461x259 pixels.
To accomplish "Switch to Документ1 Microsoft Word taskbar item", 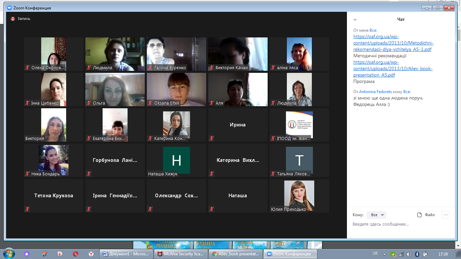I will pos(126,254).
